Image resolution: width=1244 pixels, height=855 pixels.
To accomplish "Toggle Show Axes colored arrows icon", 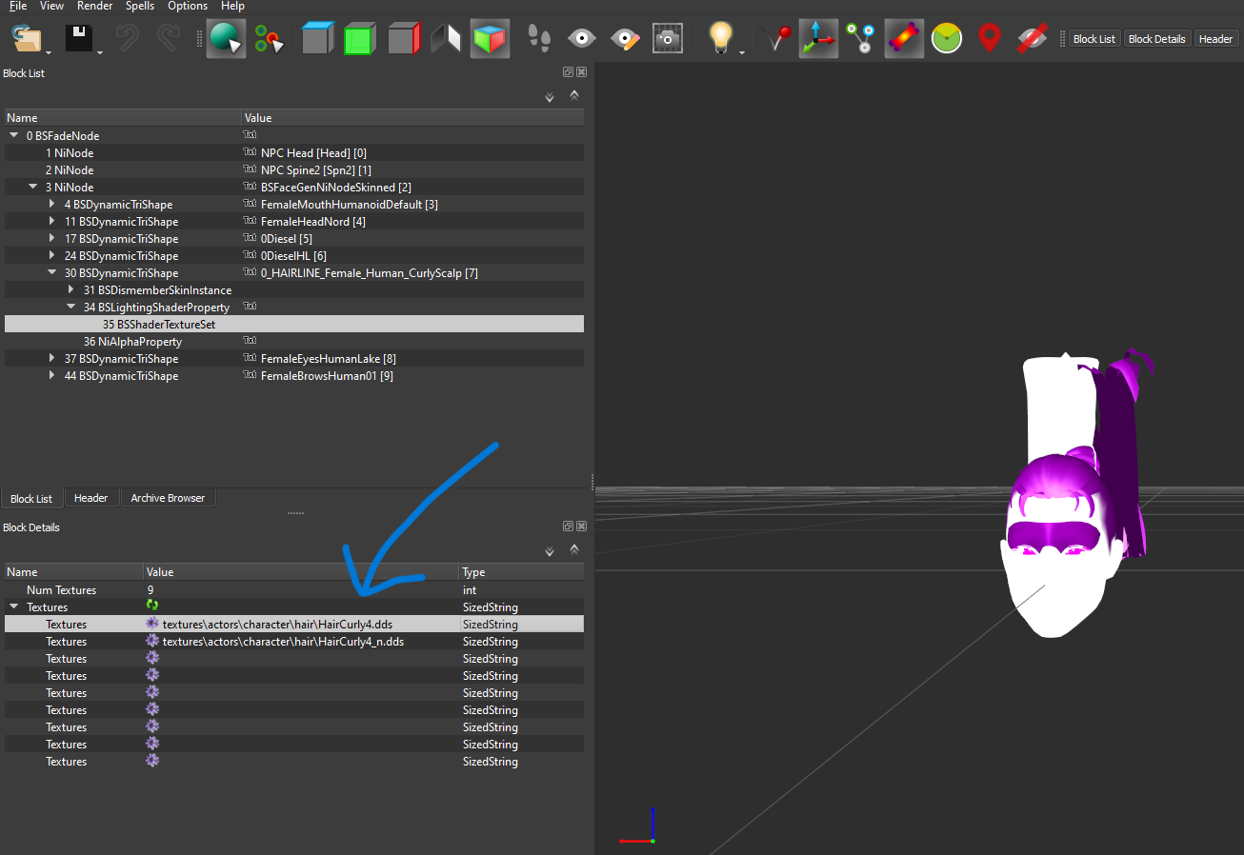I will [x=818, y=39].
